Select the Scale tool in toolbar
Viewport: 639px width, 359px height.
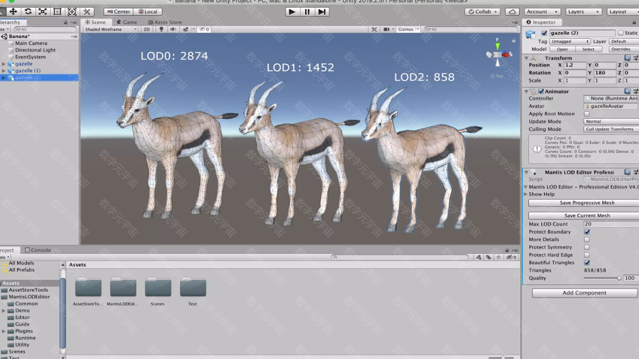pos(43,11)
